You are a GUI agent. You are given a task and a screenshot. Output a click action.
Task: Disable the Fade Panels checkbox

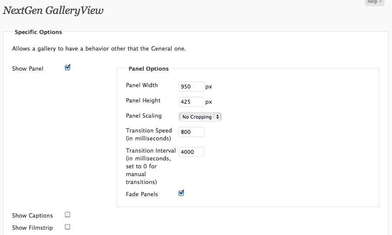click(181, 193)
